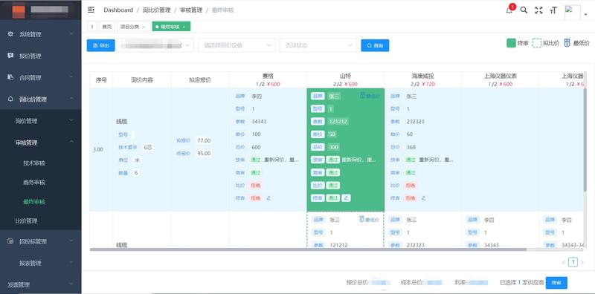The image size is (595, 294).
Task: Click the green 终审 legend swatch
Action: (511, 43)
